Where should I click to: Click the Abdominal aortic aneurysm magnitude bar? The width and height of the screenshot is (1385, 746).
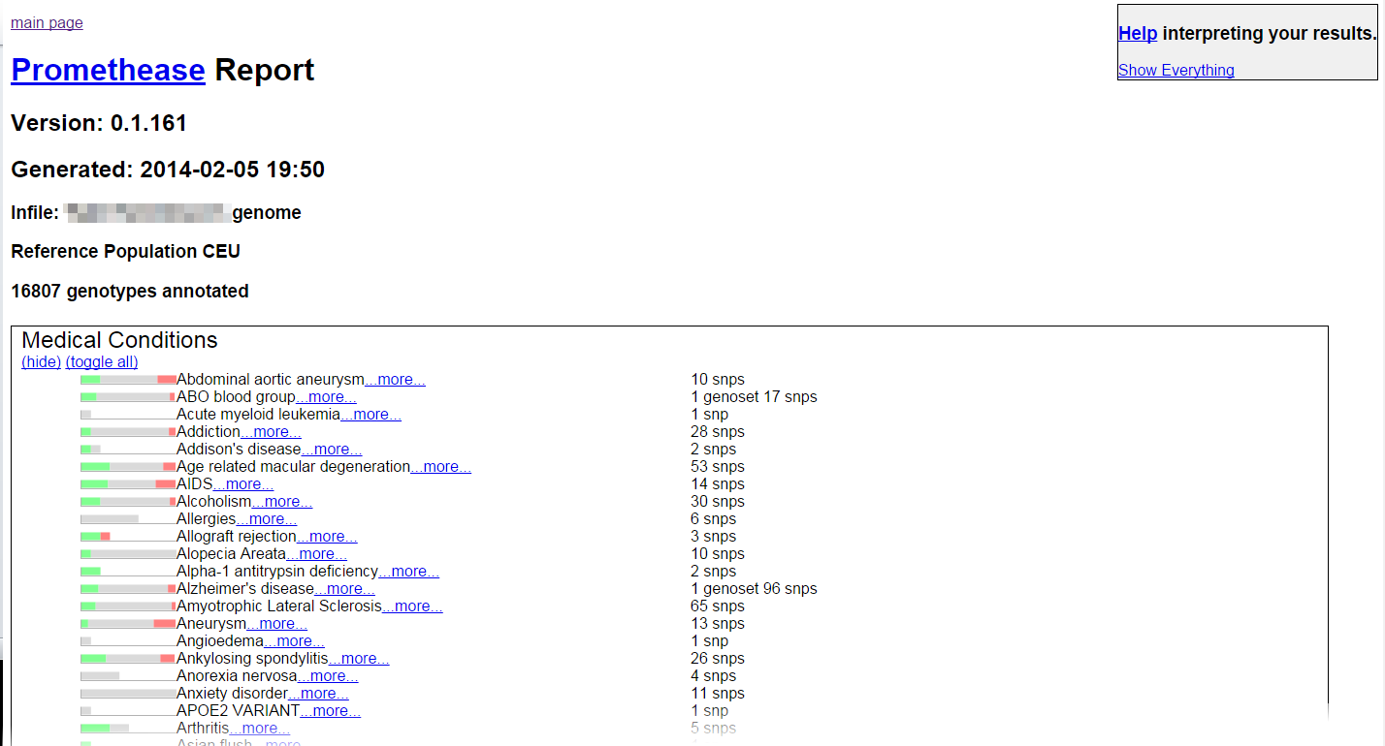128,380
